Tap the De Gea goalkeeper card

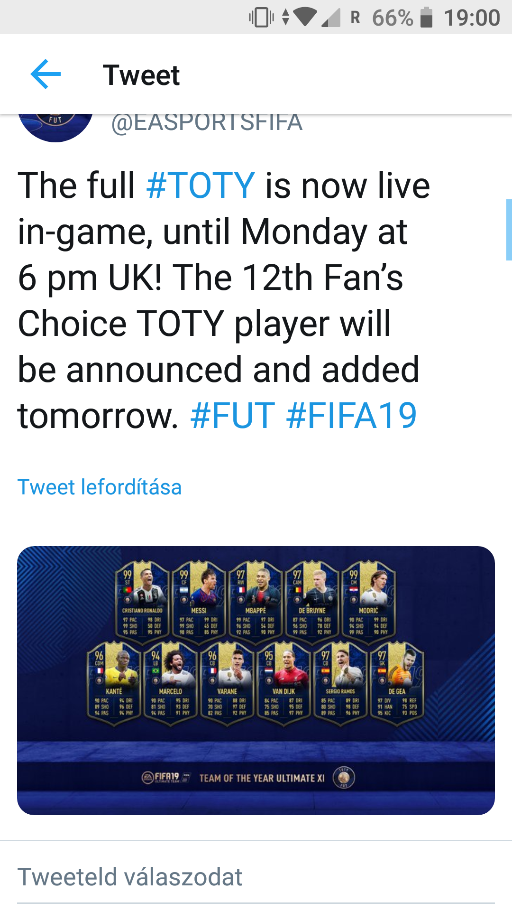[x=397, y=682]
